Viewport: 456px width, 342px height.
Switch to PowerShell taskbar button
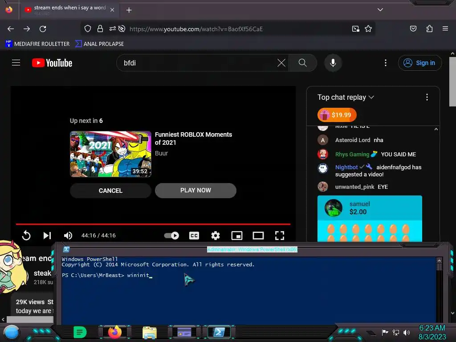(219, 332)
